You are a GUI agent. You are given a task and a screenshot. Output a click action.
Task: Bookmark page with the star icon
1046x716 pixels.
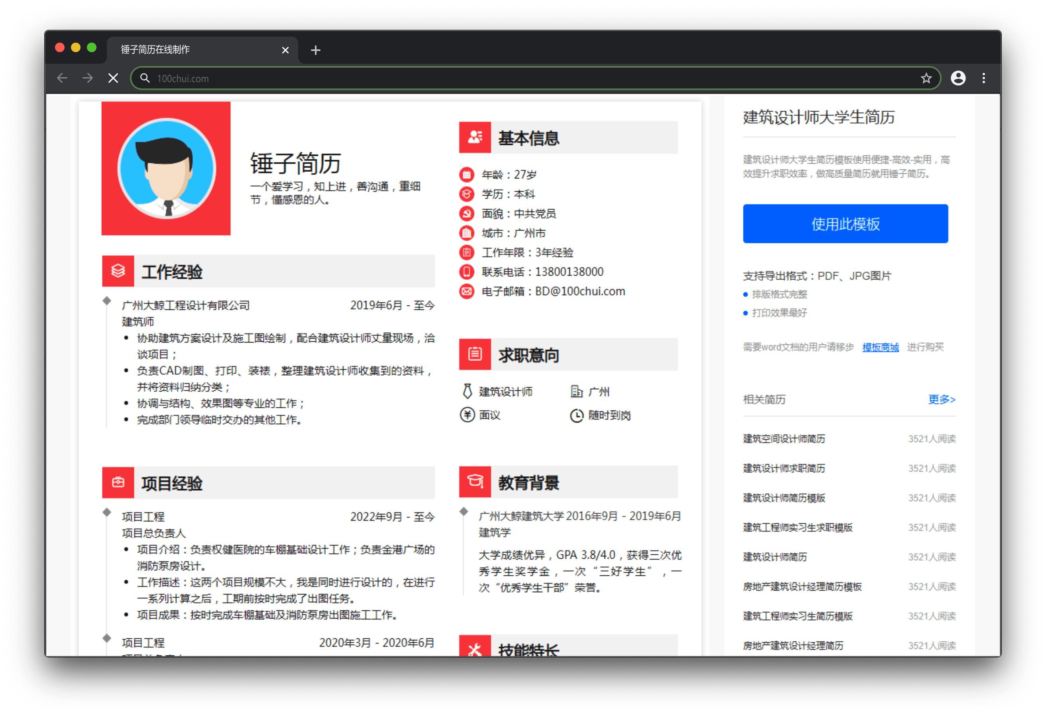point(926,78)
